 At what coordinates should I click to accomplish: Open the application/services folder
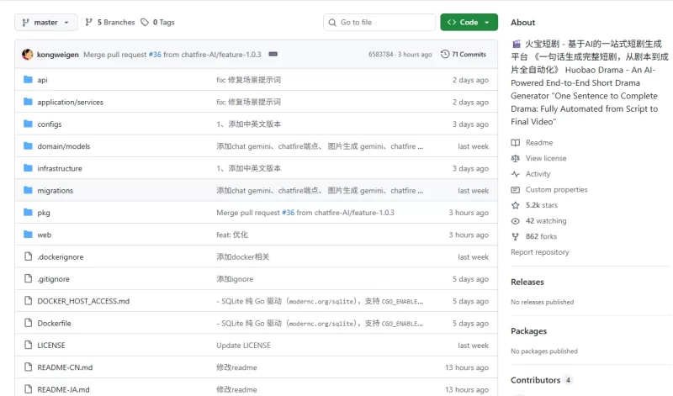[x=71, y=102]
